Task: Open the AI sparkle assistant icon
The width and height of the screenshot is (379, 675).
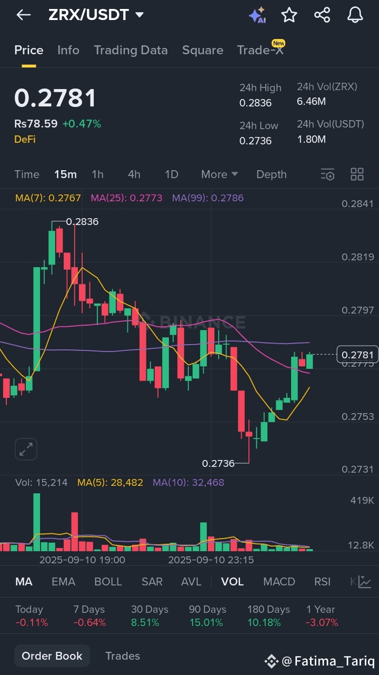Action: click(257, 15)
